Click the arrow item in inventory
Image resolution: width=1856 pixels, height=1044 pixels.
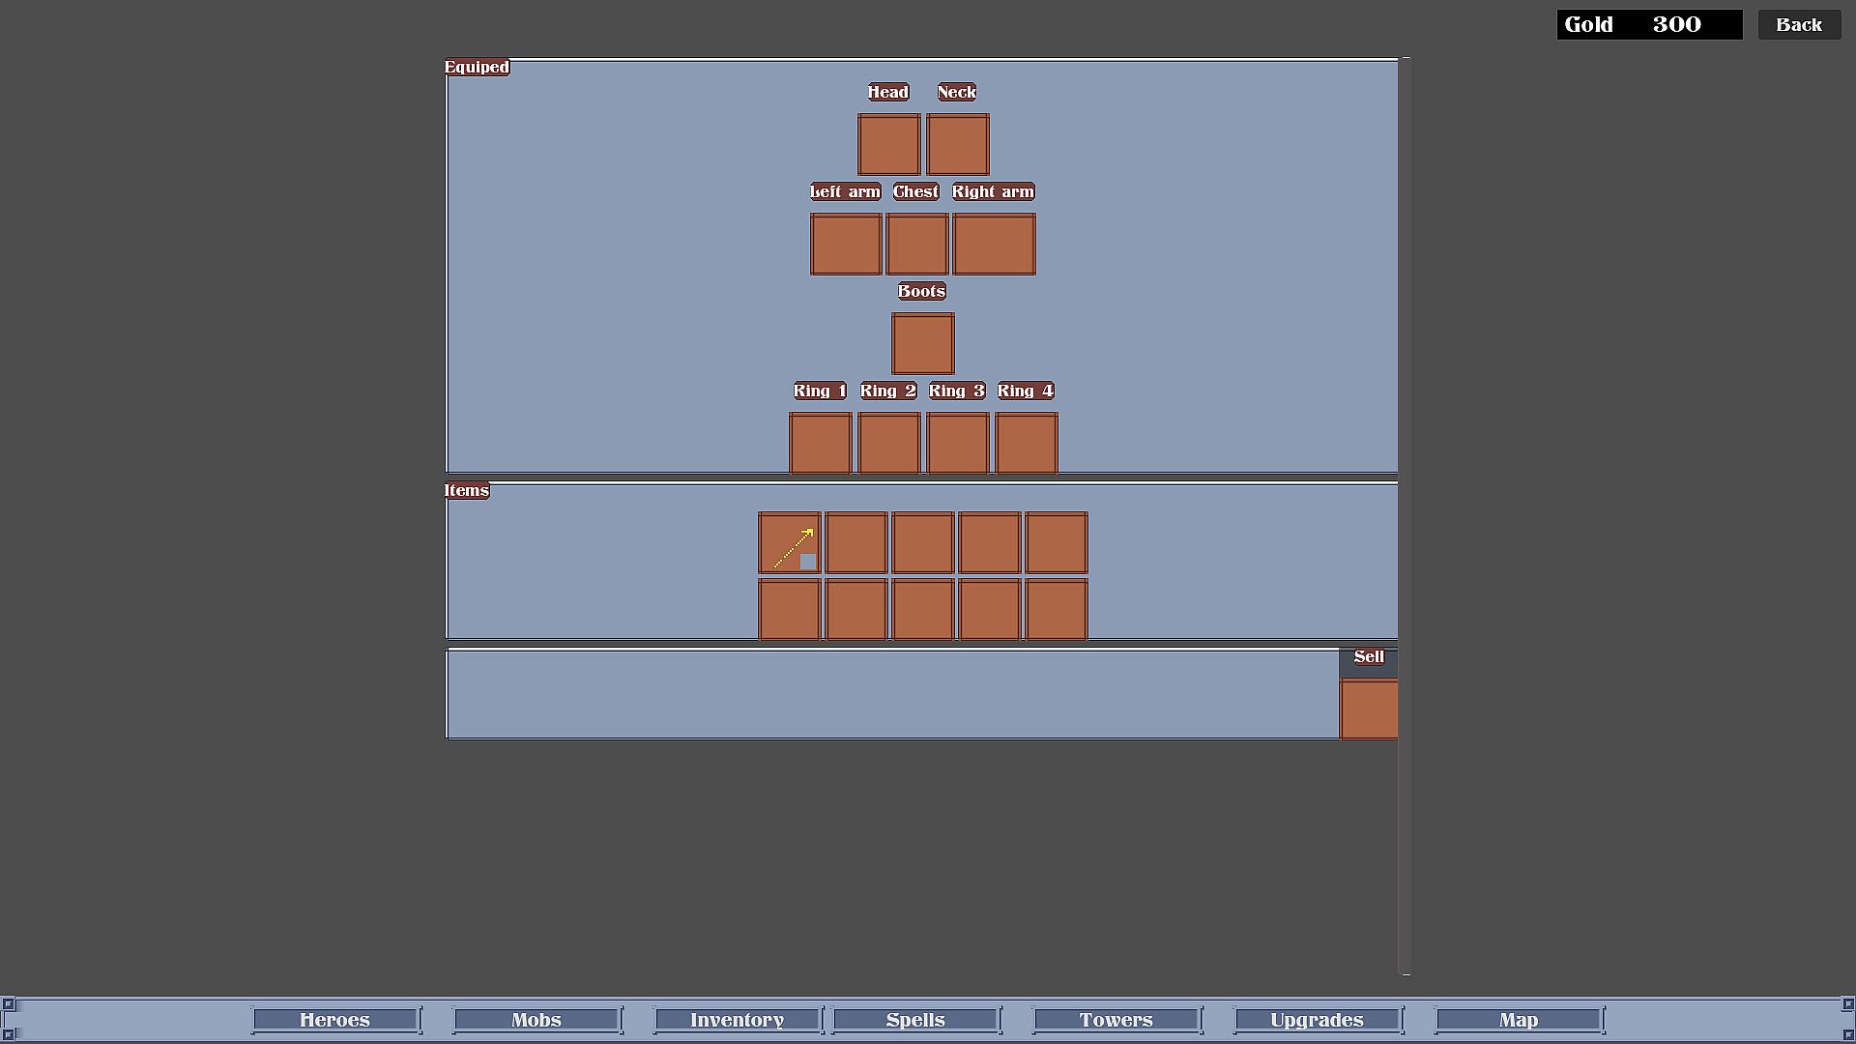click(790, 543)
